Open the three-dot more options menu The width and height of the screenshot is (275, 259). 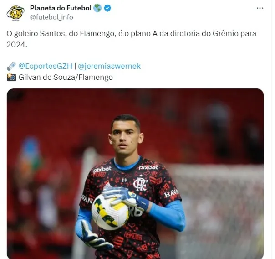(260, 8)
